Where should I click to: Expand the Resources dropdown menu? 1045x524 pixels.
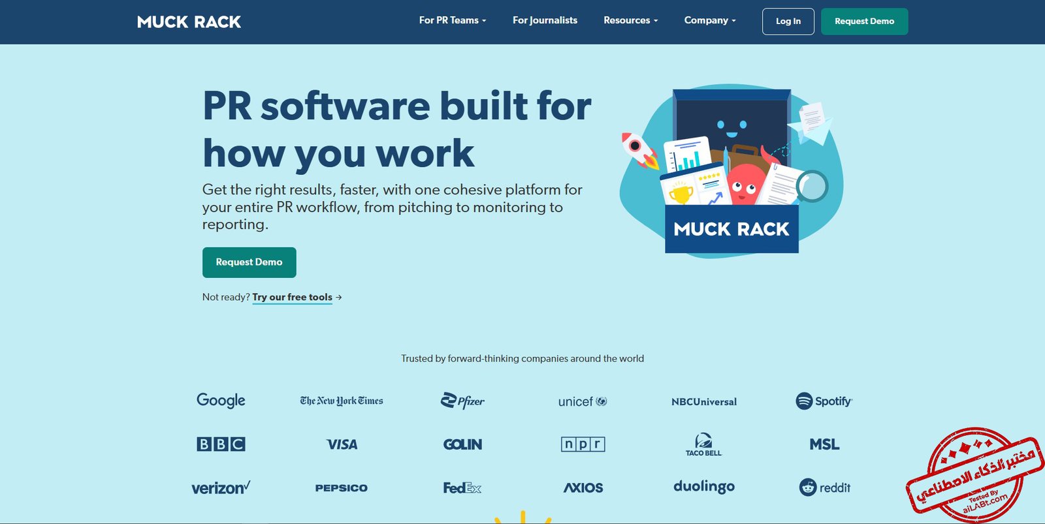coord(630,21)
